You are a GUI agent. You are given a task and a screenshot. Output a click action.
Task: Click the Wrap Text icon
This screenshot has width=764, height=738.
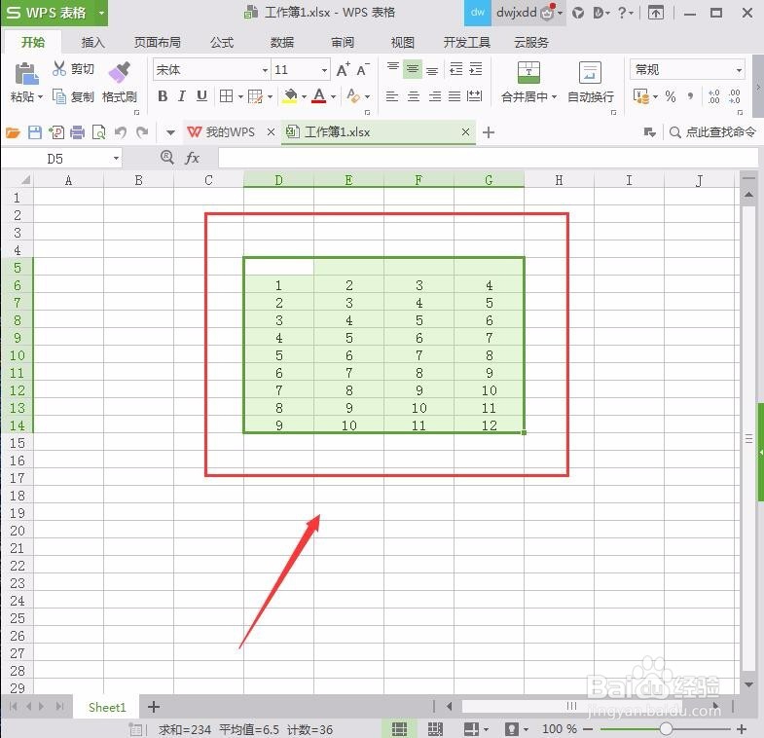point(590,72)
